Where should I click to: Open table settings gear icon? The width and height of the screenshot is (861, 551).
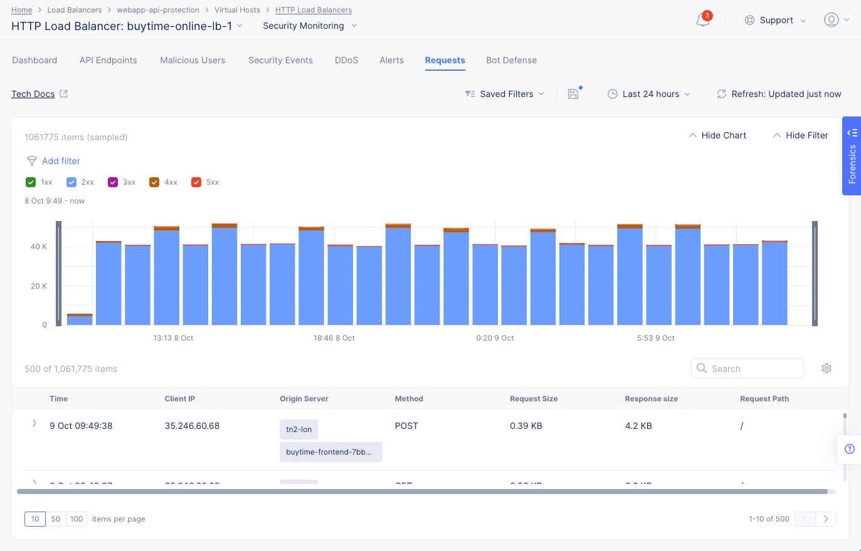coord(827,368)
